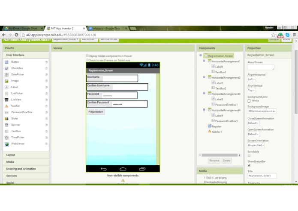
Task: Collapse HorizontalArrangement3 in Components
Action: coord(204,94)
